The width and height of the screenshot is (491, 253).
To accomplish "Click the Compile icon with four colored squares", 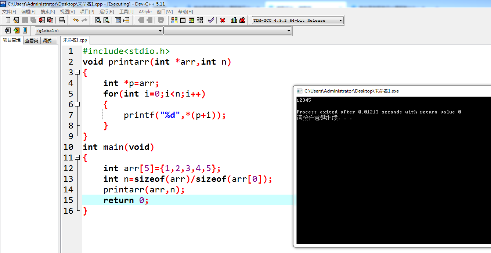I will 174,20.
